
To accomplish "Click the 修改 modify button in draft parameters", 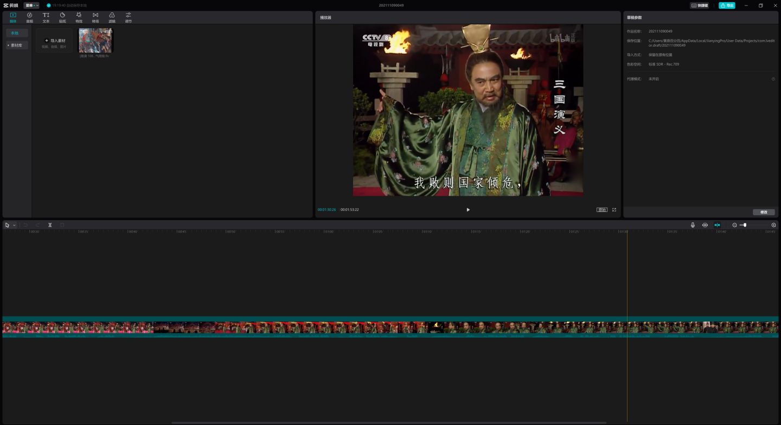I will (764, 212).
